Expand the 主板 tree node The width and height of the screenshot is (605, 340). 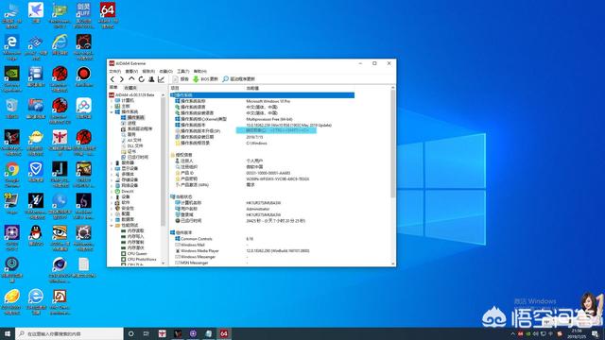pyautogui.click(x=112, y=106)
